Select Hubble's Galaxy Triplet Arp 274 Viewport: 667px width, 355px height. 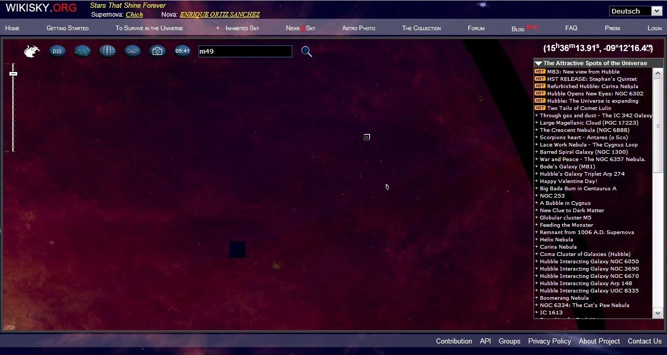[582, 174]
